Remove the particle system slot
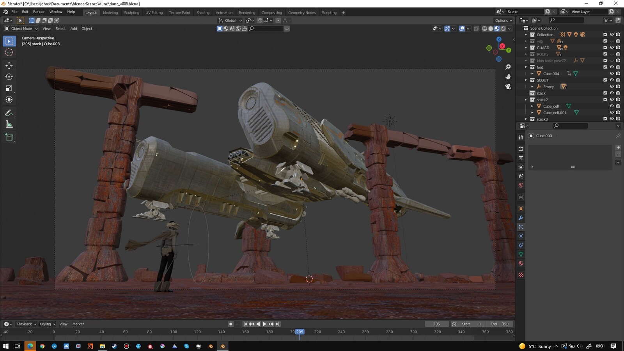The image size is (624, 351). click(x=618, y=154)
